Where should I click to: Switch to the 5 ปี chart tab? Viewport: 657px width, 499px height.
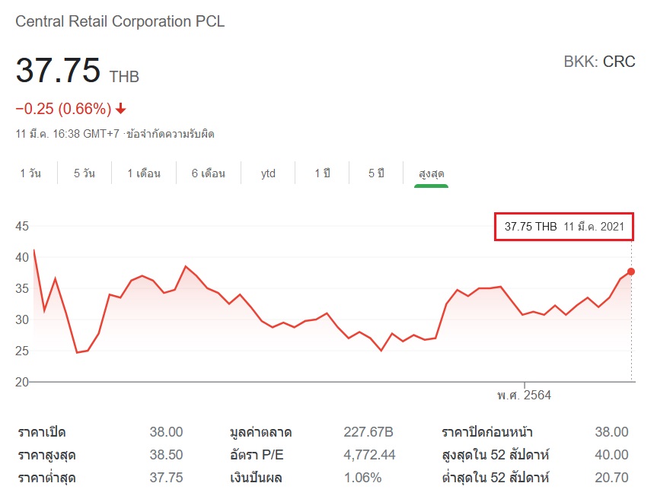pos(376,173)
